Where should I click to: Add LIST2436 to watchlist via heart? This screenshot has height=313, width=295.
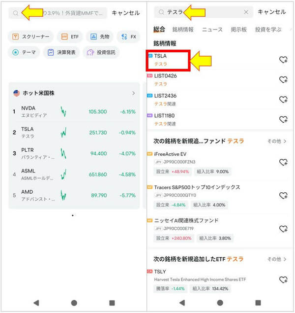[283, 100]
